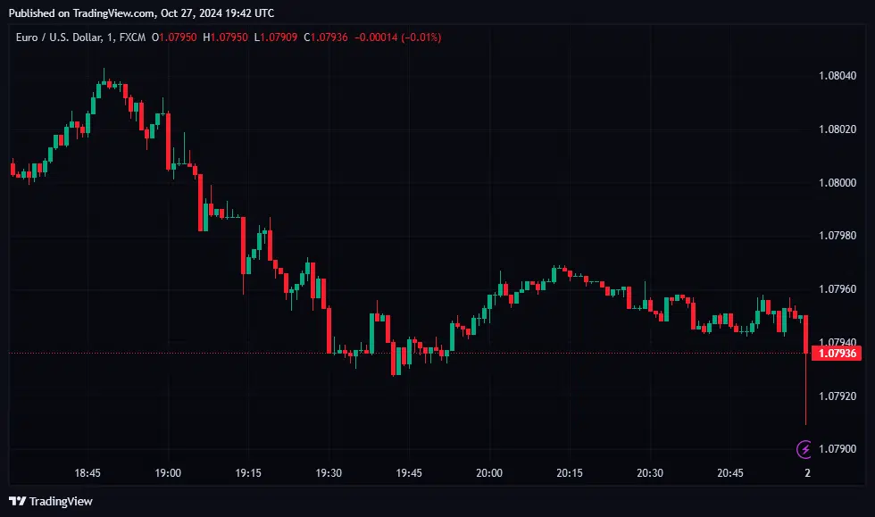Click the purple lightning bolt icon
The width and height of the screenshot is (875, 517).
click(x=804, y=449)
